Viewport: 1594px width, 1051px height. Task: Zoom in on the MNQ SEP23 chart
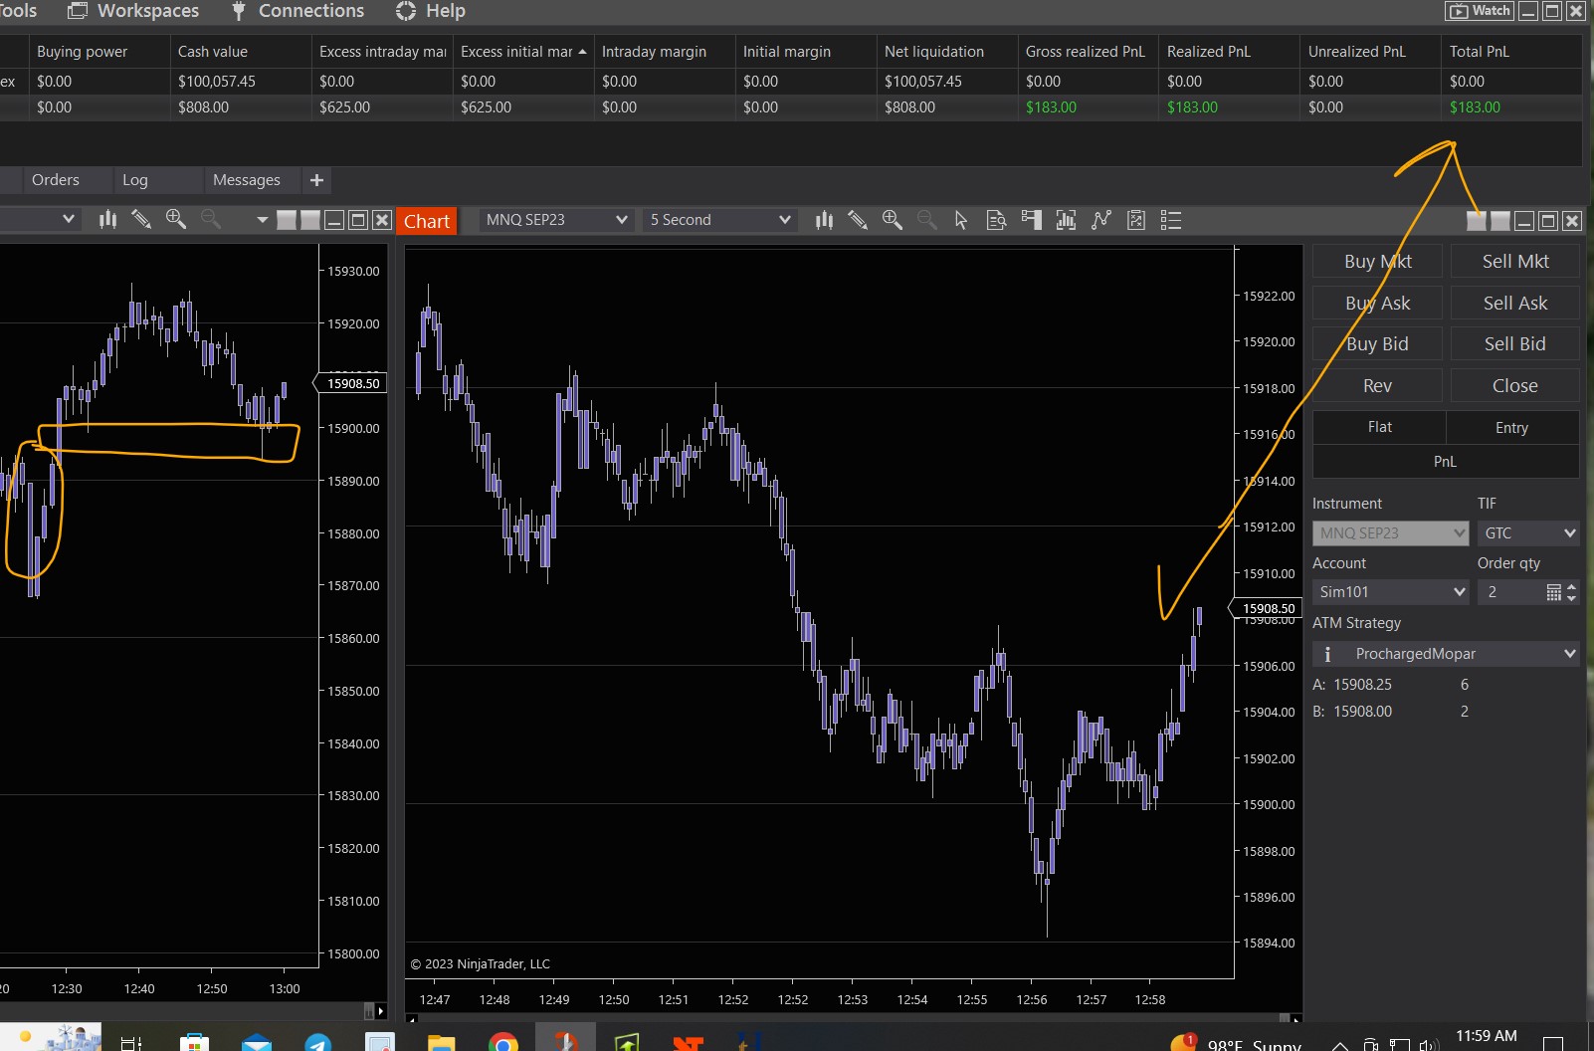coord(893,220)
